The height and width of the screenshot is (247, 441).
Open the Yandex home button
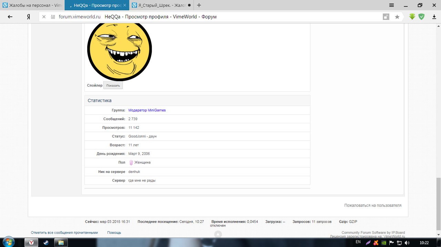29,17
